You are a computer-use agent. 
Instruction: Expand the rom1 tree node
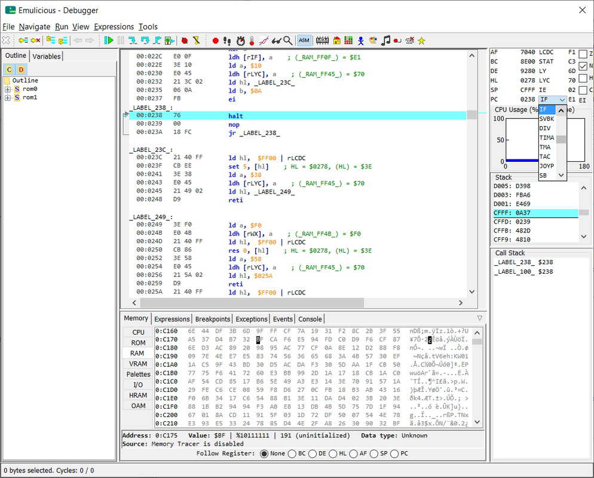(7, 98)
